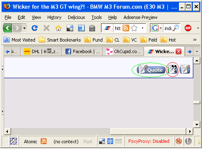This screenshot has width=202, height=163.
Task: Click the Atomic status bar label
Action: tap(30, 142)
